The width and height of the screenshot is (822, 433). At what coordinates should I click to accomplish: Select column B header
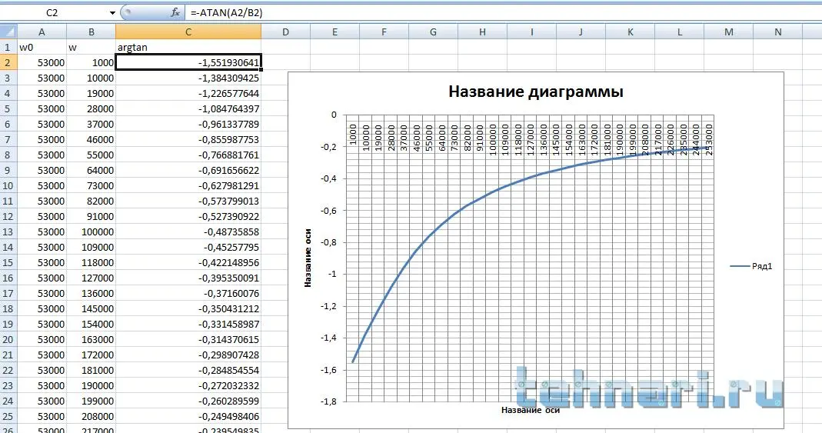[x=92, y=32]
